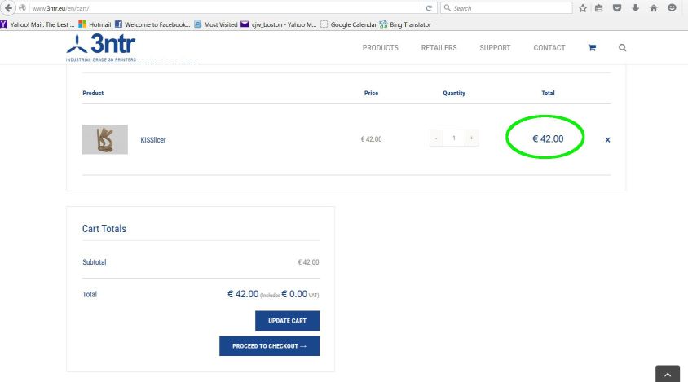Click Proceed to Checkout button
The width and height of the screenshot is (688, 382).
[269, 346]
